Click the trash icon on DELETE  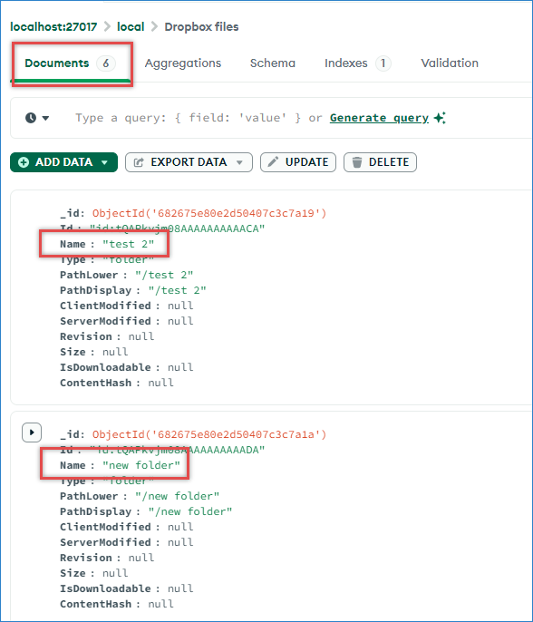tap(357, 162)
